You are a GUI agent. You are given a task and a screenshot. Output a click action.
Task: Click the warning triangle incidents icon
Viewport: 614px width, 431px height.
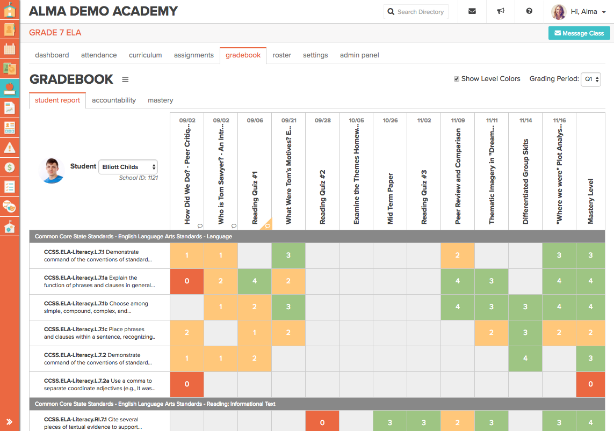[10, 148]
